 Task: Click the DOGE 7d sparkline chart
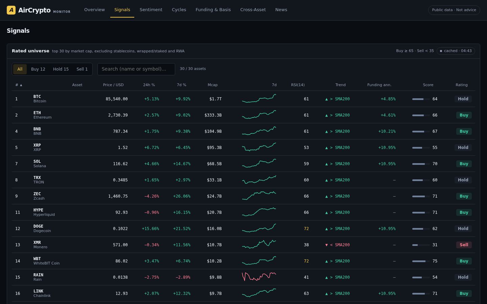pos(259,228)
